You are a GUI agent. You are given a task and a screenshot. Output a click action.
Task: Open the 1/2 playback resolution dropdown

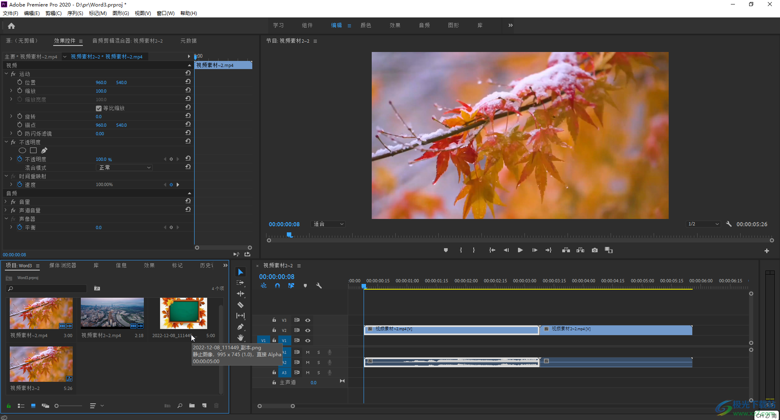coord(703,224)
